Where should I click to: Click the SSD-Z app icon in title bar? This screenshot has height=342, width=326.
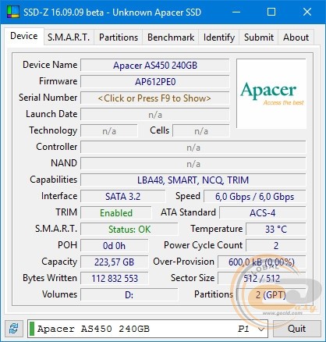click(x=13, y=12)
